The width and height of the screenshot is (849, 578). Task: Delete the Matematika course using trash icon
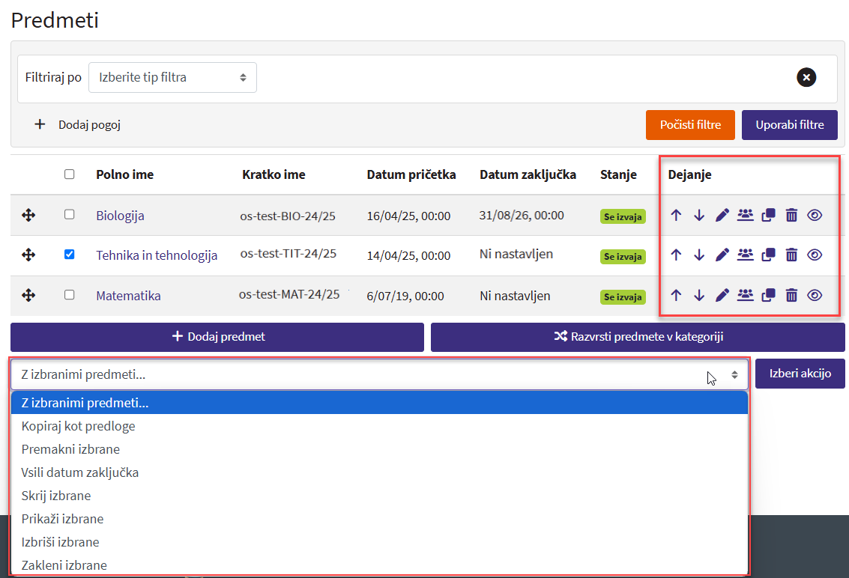tap(791, 295)
